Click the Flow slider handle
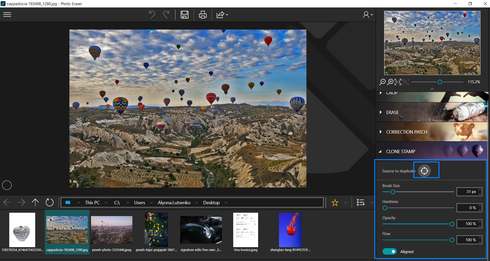 [x=452, y=240]
